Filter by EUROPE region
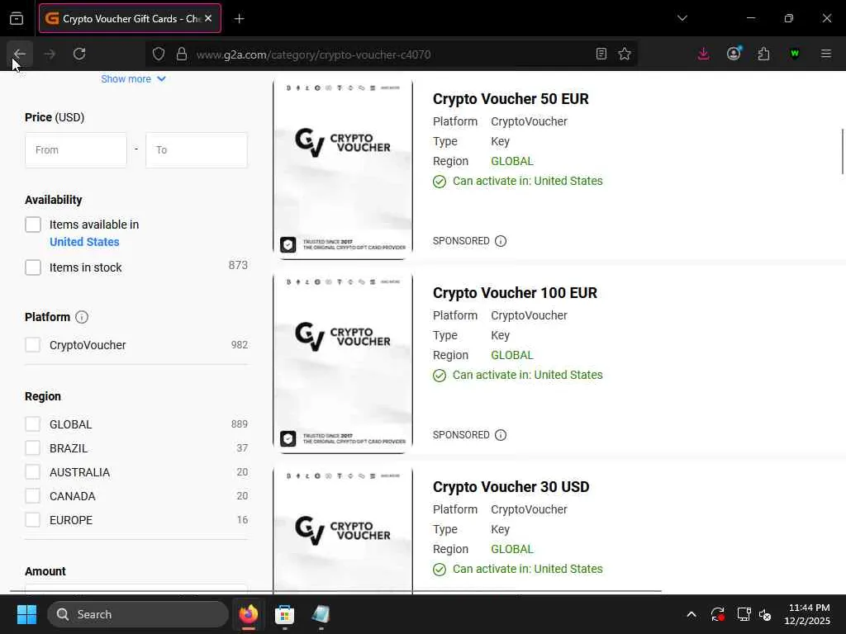Screen dimensions: 846x634 pos(33,520)
